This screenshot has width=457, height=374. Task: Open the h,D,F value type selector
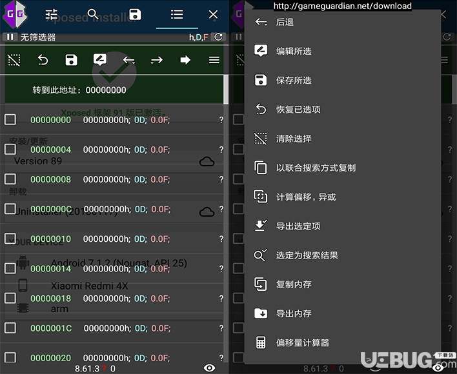coord(198,37)
